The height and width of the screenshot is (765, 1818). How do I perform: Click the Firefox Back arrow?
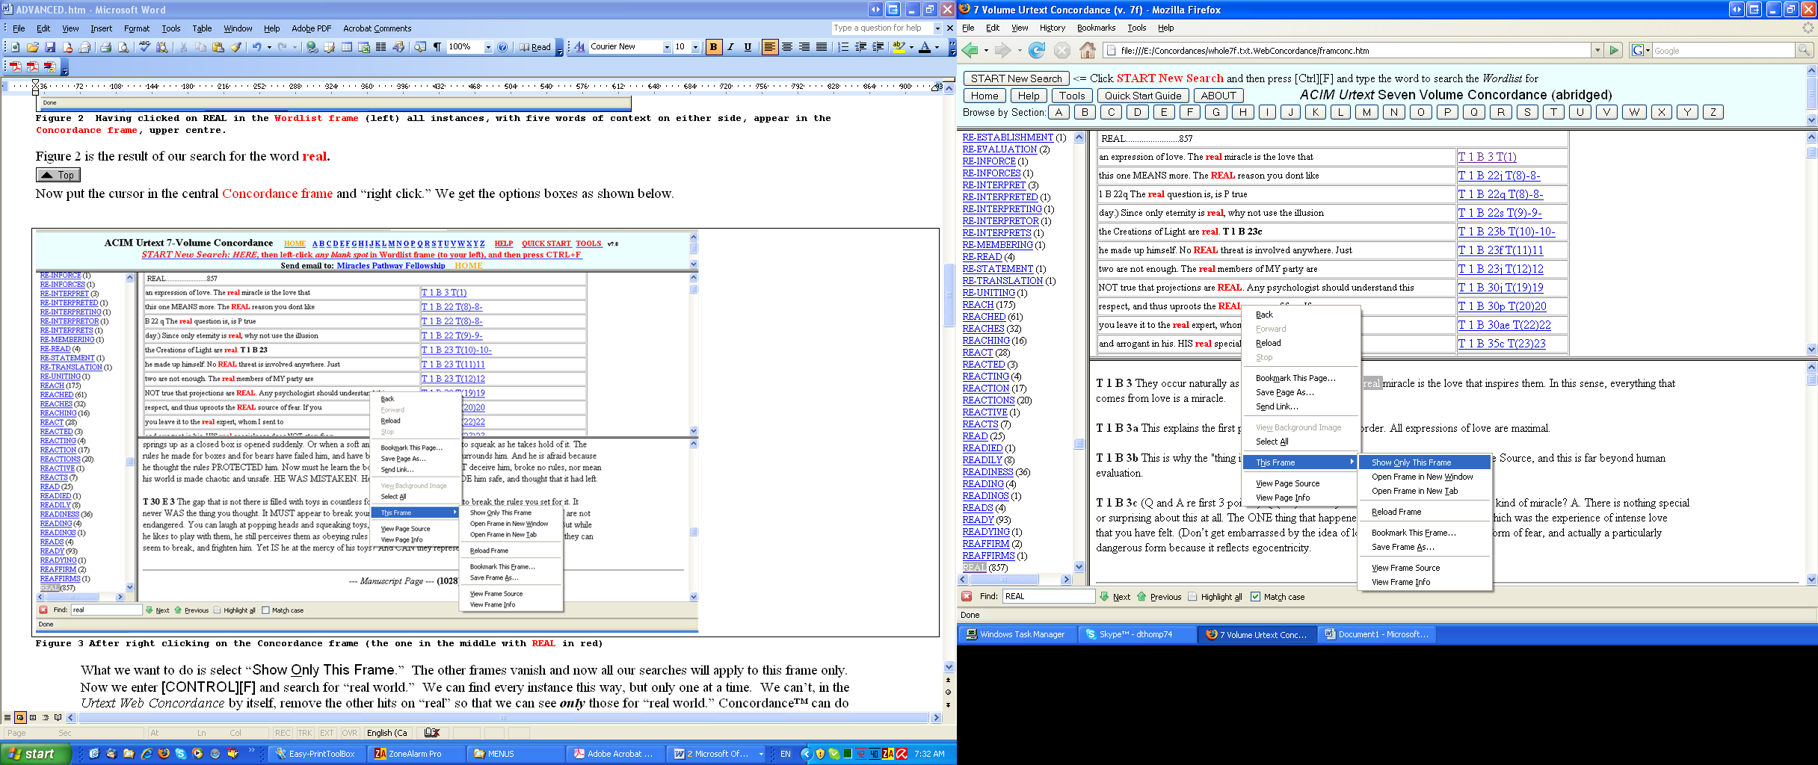[x=971, y=50]
